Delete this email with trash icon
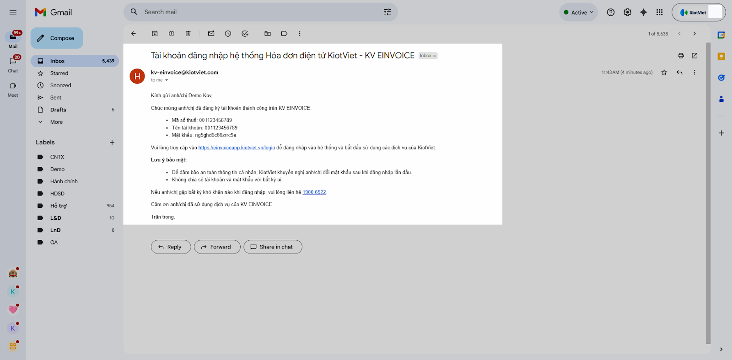Viewport: 732px width, 360px height. pyautogui.click(x=188, y=33)
